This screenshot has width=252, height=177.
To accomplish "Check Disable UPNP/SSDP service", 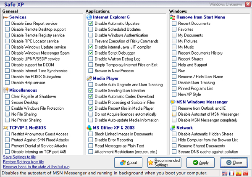I will (7, 59).
